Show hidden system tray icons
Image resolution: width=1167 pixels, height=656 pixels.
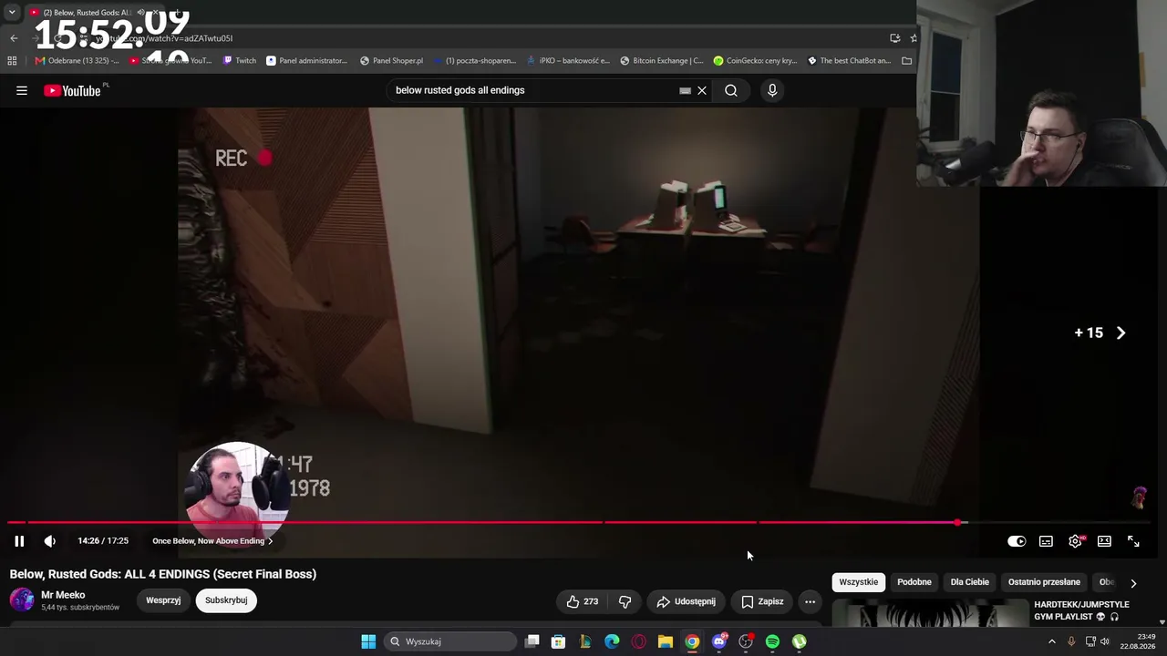pos(1051,641)
